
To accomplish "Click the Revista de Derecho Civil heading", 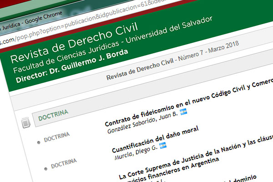I will click(74, 43).
